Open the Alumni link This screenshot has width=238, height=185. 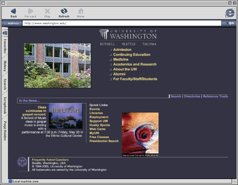119,74
